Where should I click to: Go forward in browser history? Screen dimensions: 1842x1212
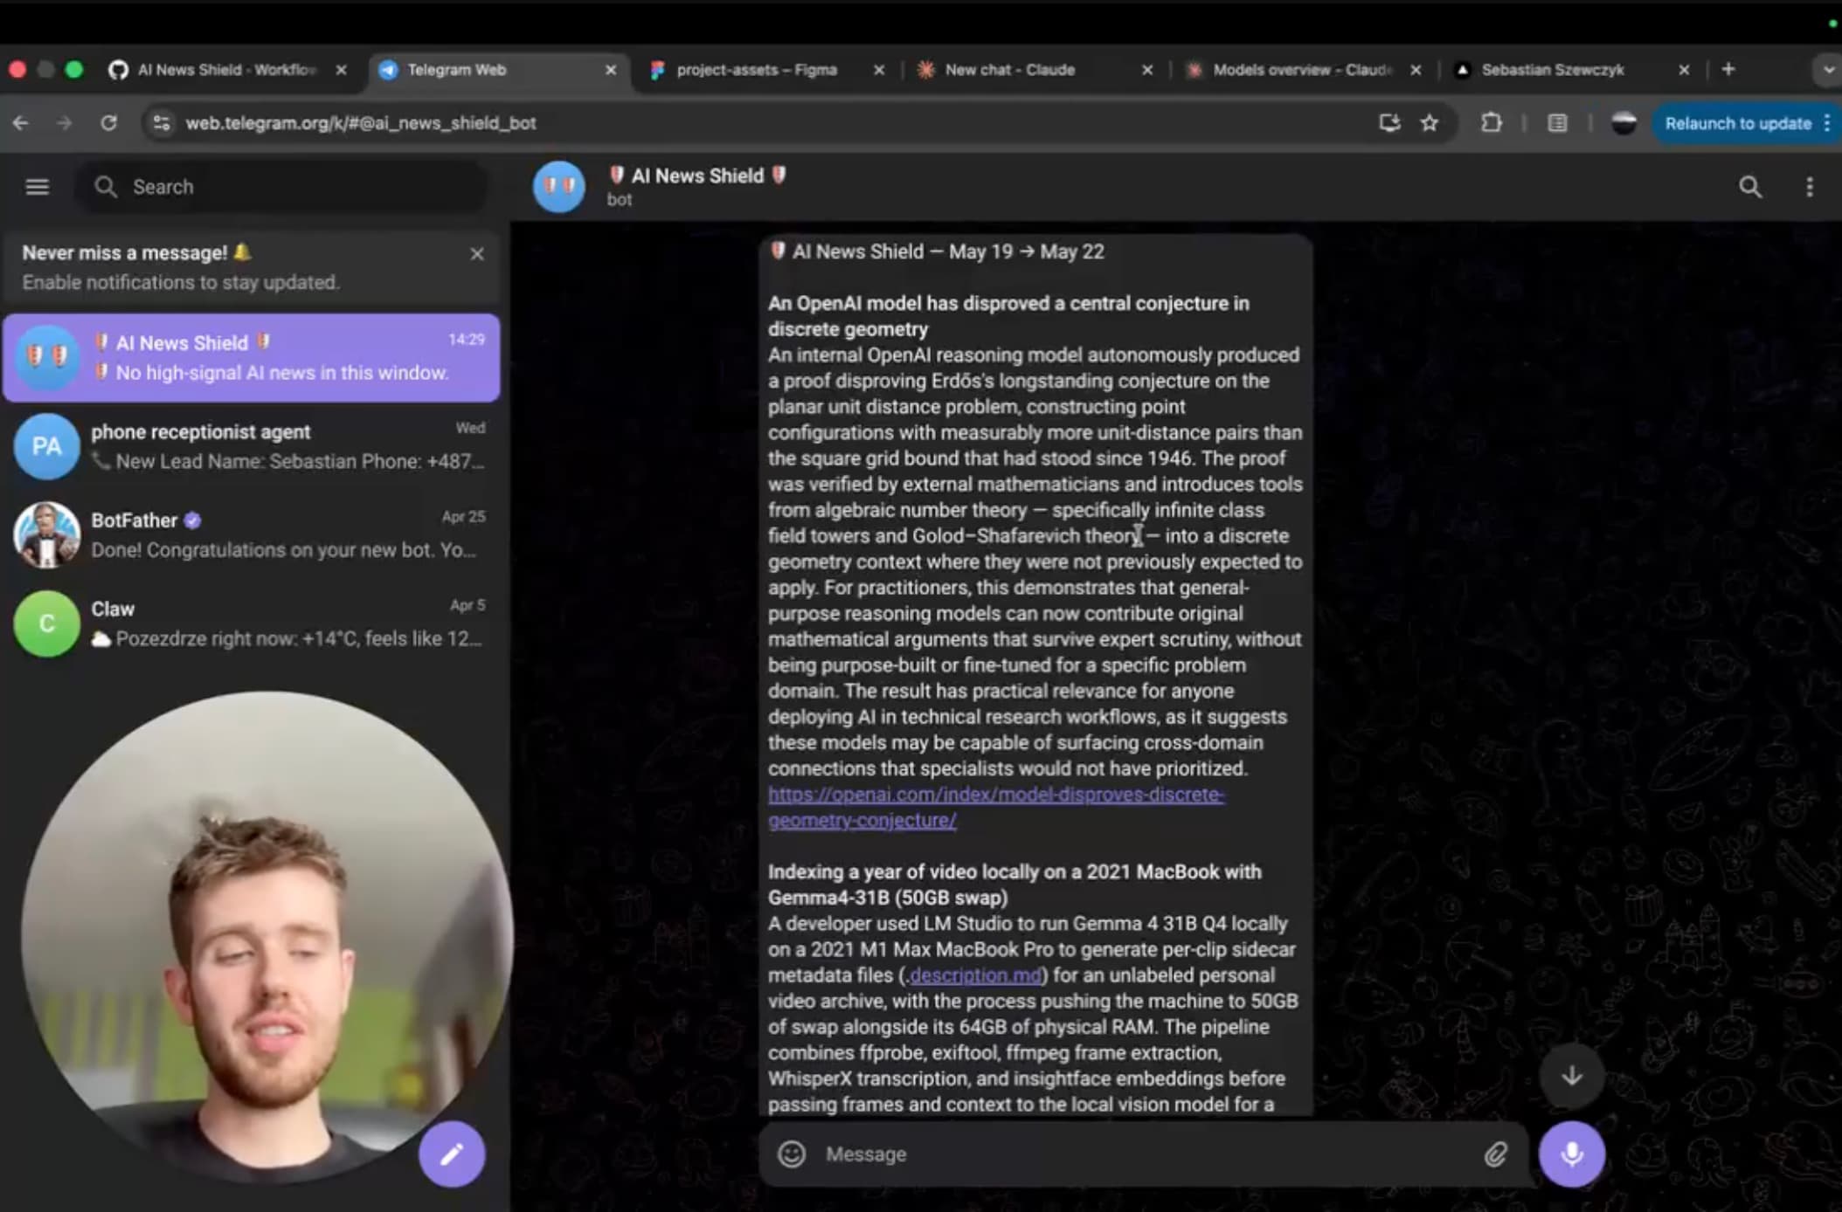pyautogui.click(x=65, y=123)
